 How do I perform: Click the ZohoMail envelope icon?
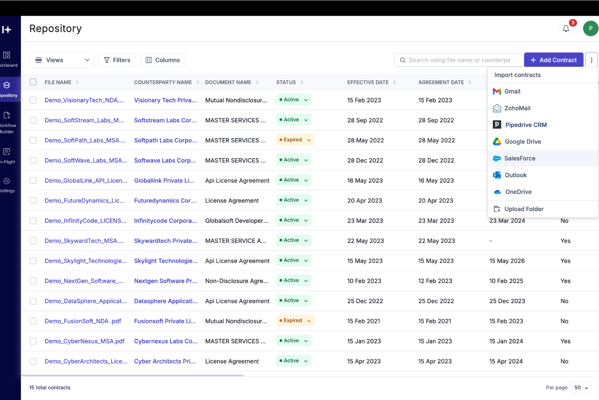[x=497, y=108]
